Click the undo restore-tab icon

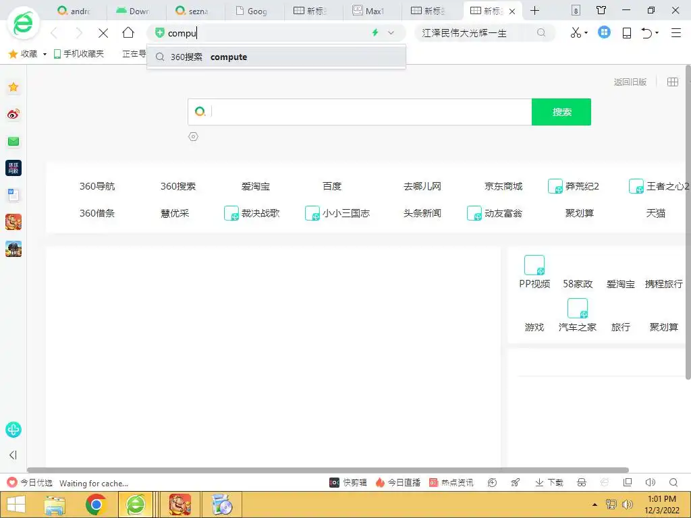click(646, 33)
